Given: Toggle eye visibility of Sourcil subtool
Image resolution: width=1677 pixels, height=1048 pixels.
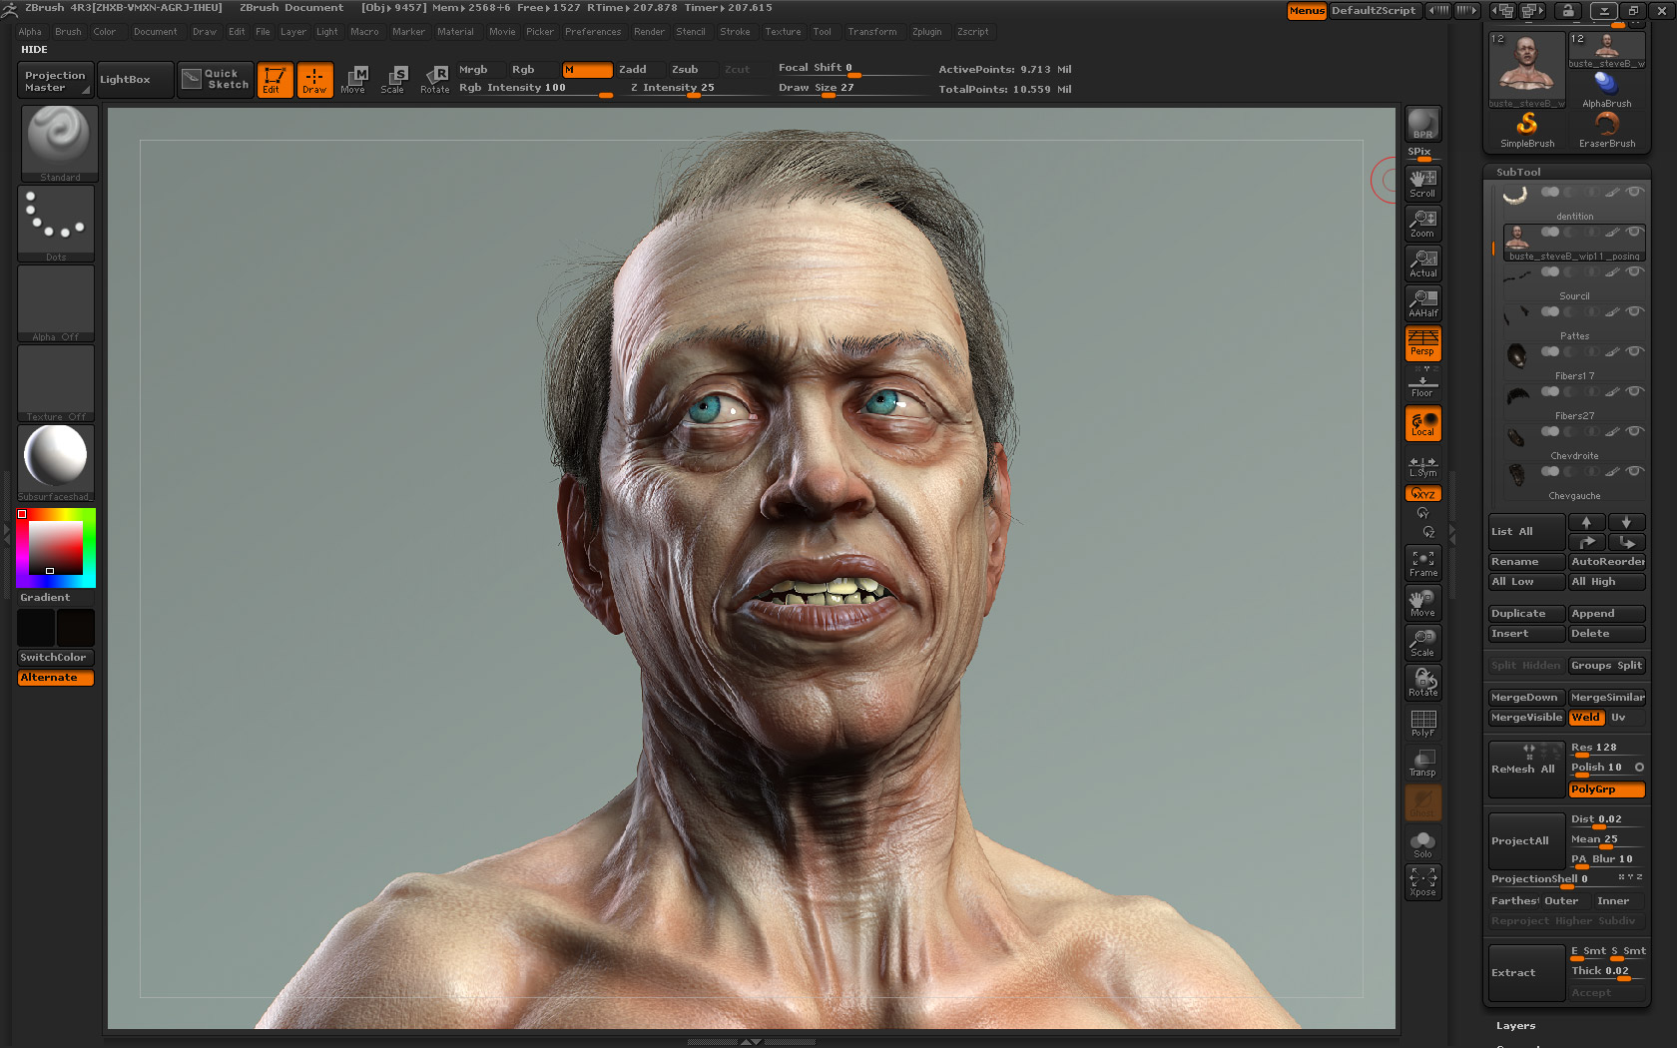Looking at the screenshot, I should 1634,272.
